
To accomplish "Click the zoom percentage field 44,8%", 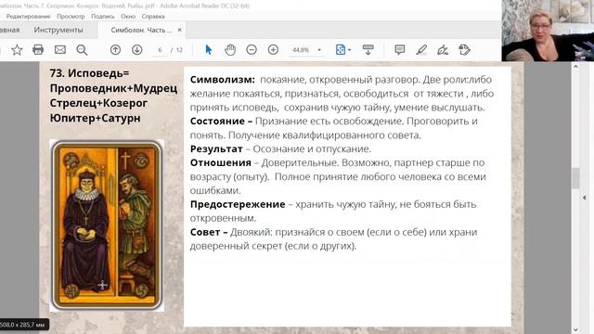I will (301, 50).
